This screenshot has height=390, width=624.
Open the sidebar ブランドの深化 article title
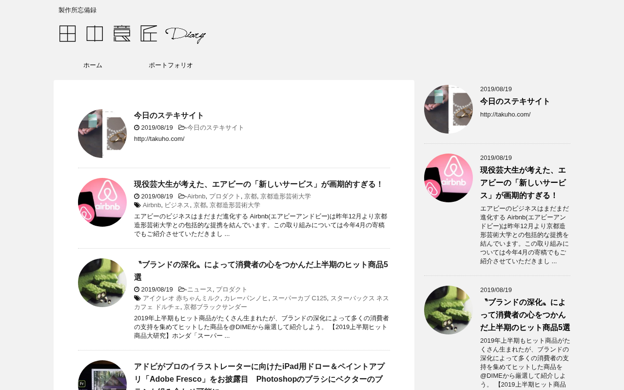[x=525, y=315]
